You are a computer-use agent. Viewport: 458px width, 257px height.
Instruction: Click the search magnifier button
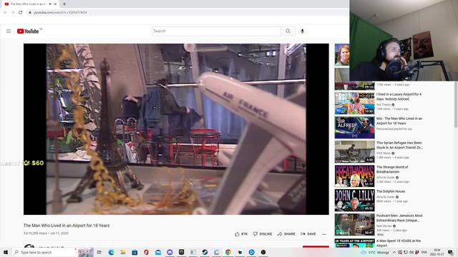(288, 31)
